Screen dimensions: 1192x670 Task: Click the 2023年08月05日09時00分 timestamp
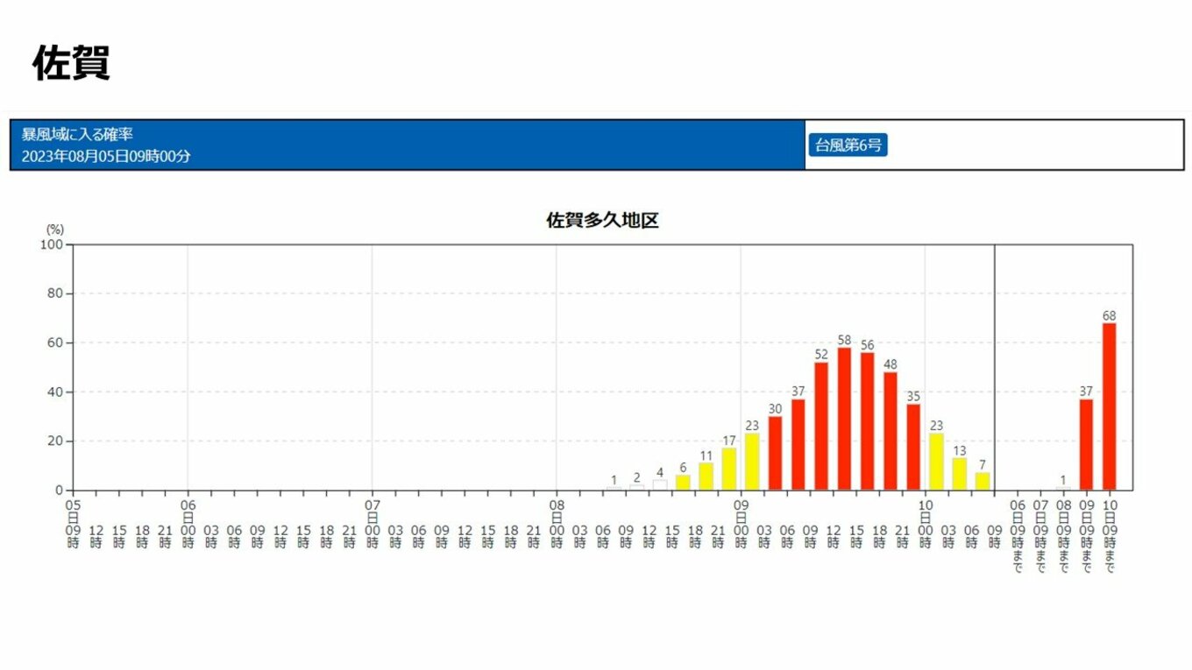(x=106, y=157)
